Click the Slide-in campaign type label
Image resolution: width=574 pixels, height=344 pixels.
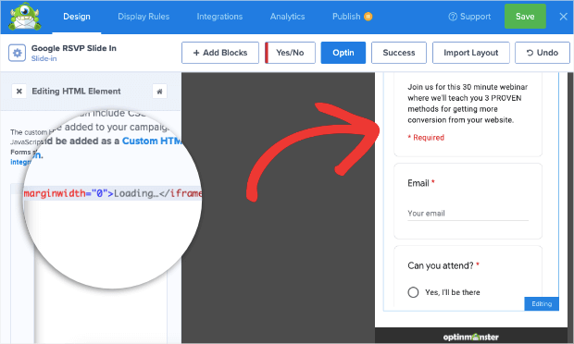(x=44, y=58)
